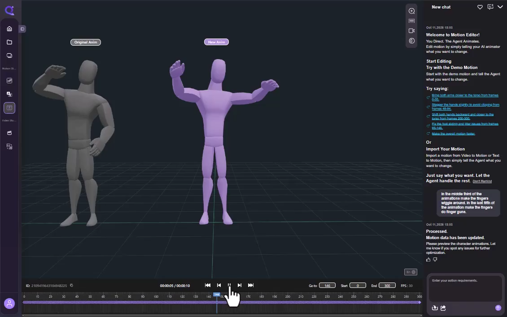Click the 'Don't Remind' link
The image size is (507, 317).
pos(482,181)
